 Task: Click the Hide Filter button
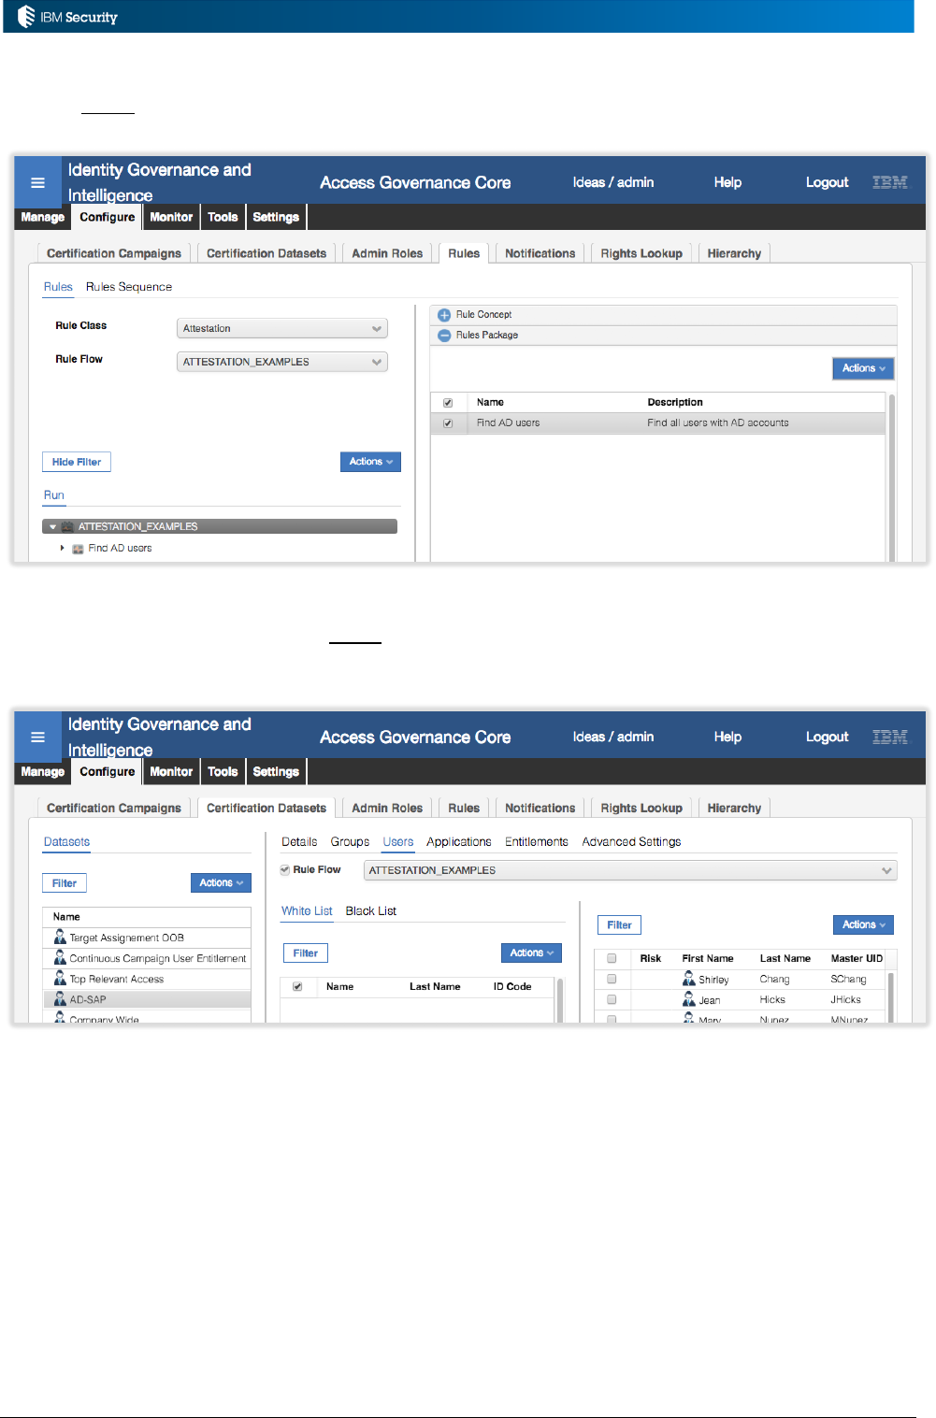click(77, 462)
